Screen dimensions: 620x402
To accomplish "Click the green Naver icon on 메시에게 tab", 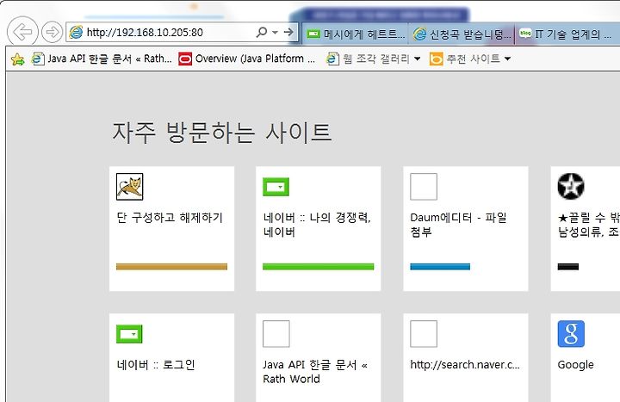I will pos(313,34).
